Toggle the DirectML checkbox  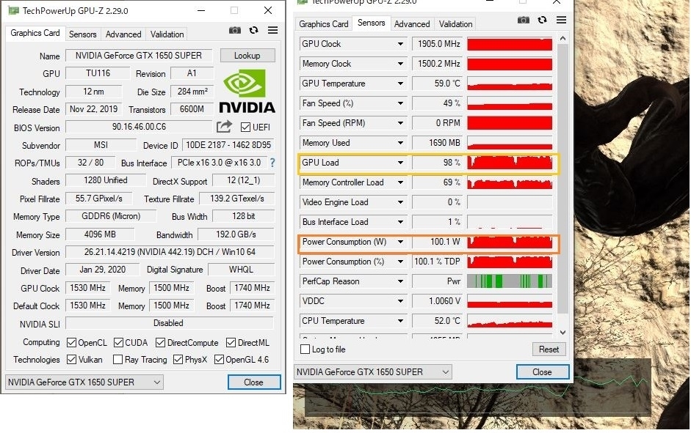(x=231, y=342)
